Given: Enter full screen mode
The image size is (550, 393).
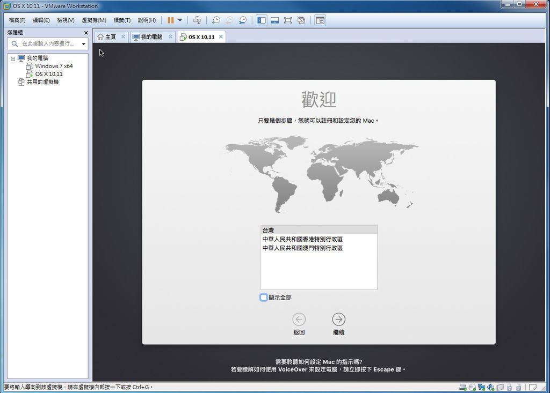Looking at the screenshot, I should click(x=288, y=20).
